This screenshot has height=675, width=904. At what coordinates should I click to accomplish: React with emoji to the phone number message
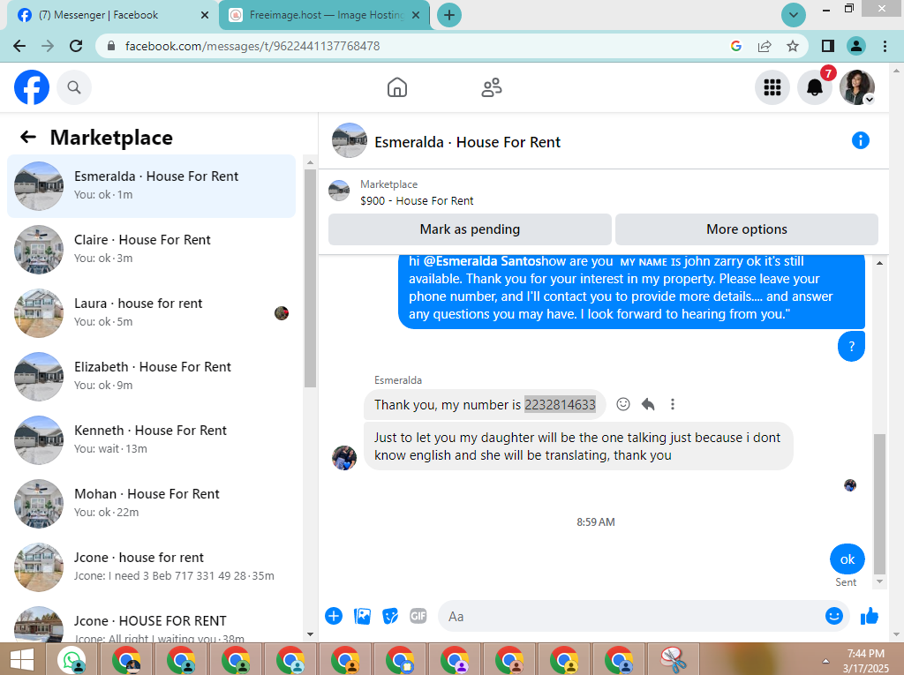pos(623,404)
